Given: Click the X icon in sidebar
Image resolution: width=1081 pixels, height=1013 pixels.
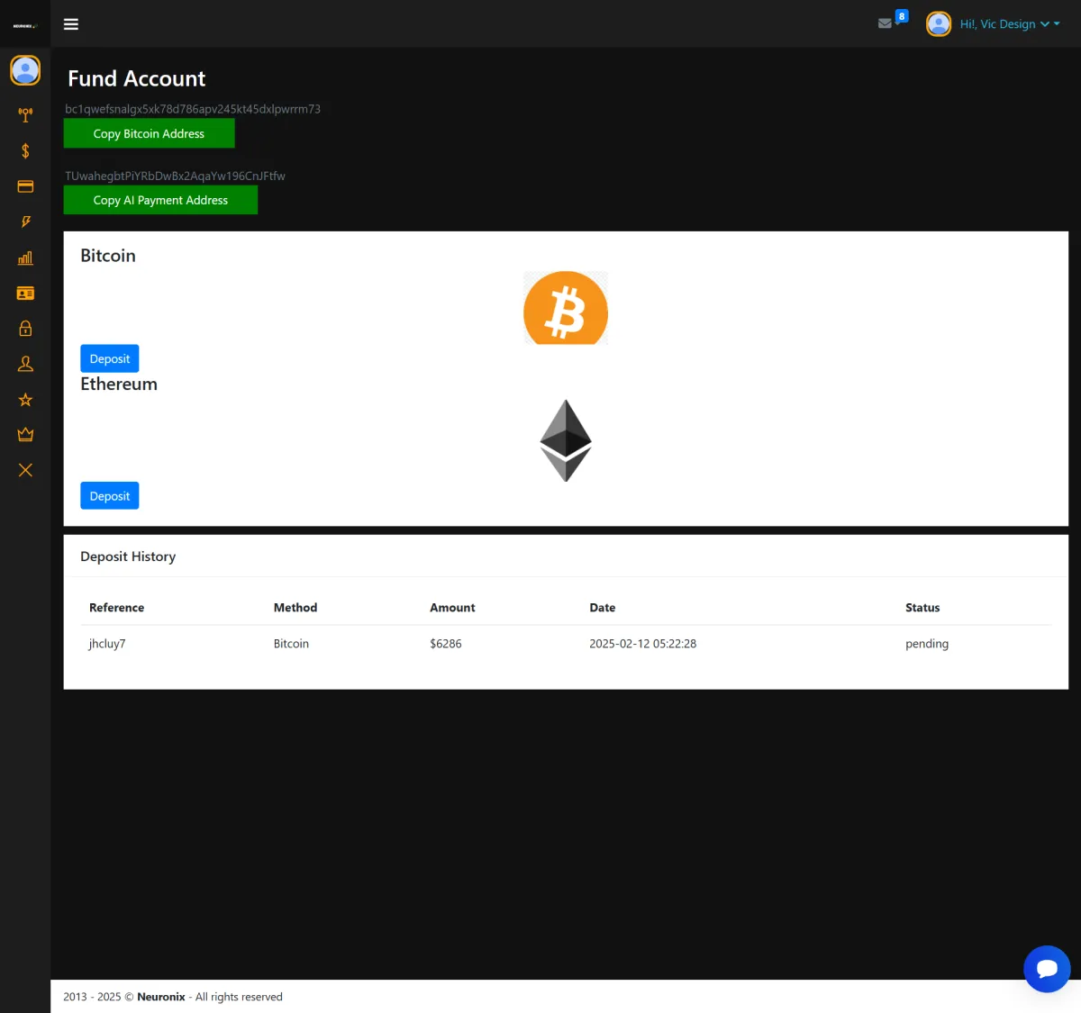Looking at the screenshot, I should tap(25, 470).
